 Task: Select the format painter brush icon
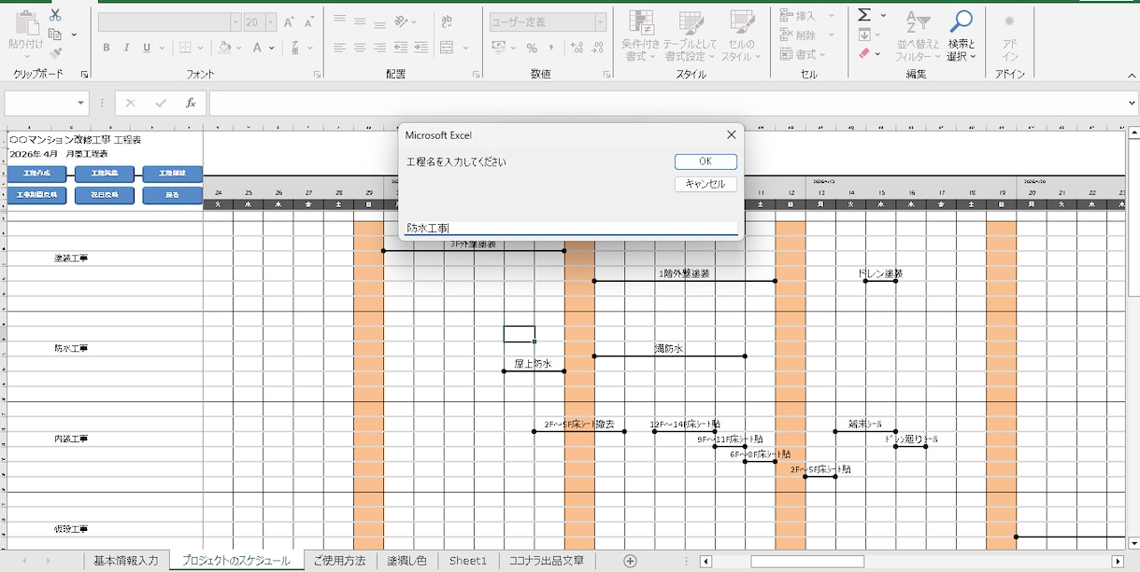(x=55, y=53)
